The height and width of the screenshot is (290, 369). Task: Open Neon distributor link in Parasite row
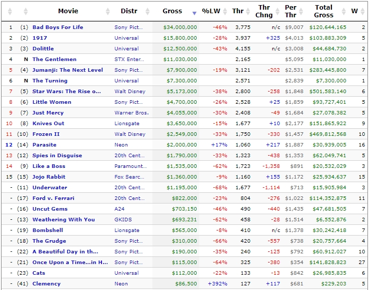click(121, 145)
